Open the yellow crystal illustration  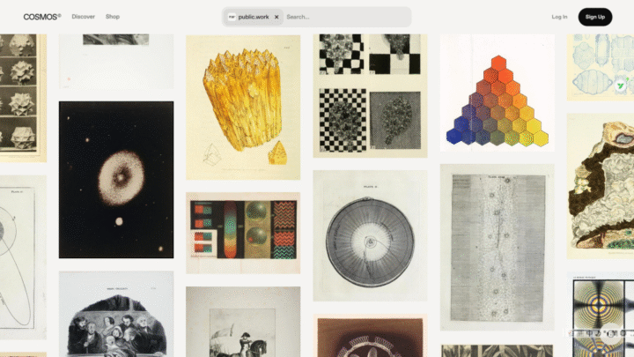243,108
